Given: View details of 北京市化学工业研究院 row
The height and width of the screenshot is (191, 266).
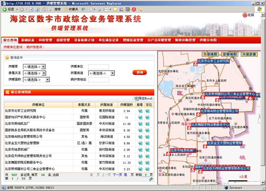Looking at the screenshot, I should click(140, 111).
